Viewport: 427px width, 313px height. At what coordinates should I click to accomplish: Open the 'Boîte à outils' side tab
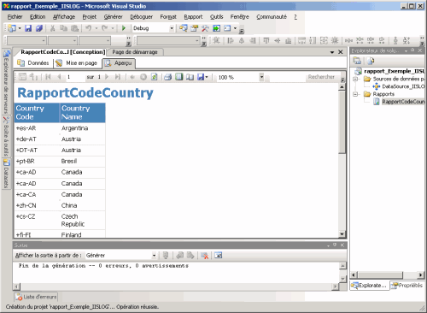click(x=6, y=136)
